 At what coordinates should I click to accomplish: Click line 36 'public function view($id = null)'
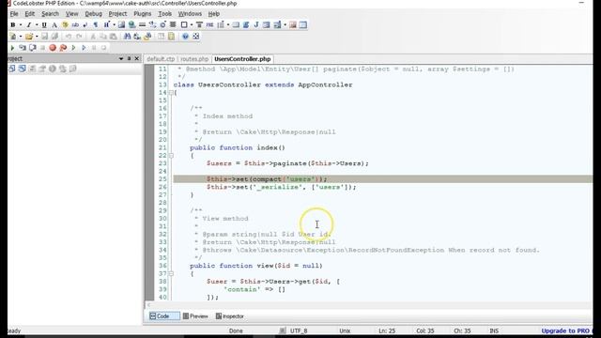point(256,266)
